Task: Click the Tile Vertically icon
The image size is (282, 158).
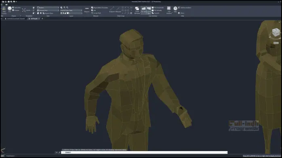Action: tap(157, 10)
